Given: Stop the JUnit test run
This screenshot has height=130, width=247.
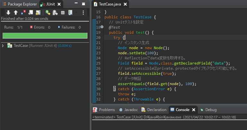Looking at the screenshot, I should click(x=63, y=13).
